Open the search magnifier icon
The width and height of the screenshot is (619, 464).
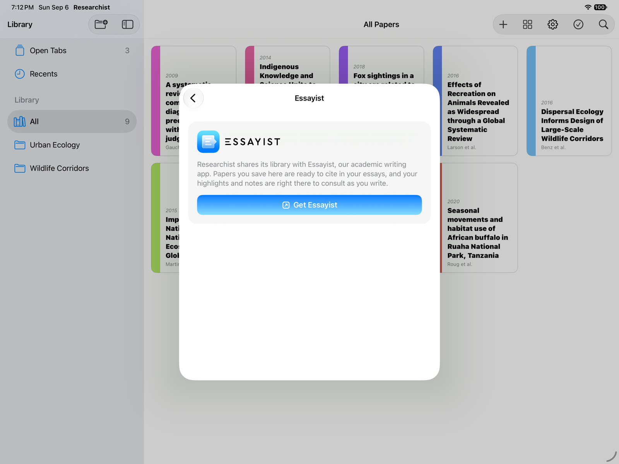(x=603, y=24)
